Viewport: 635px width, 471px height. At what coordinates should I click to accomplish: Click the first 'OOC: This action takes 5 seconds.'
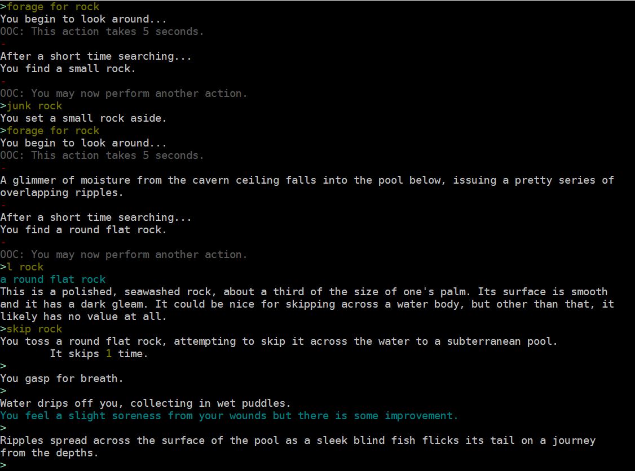pyautogui.click(x=102, y=32)
